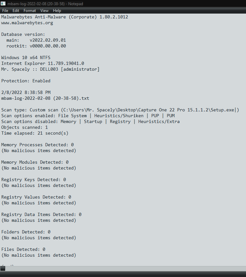Place cursor in DELL003 [administrator] text
246x277 pixels.
[x=70, y=69]
